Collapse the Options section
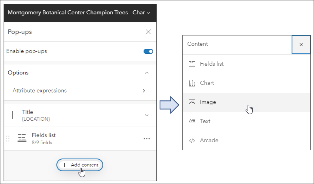The width and height of the screenshot is (314, 184). point(147,73)
